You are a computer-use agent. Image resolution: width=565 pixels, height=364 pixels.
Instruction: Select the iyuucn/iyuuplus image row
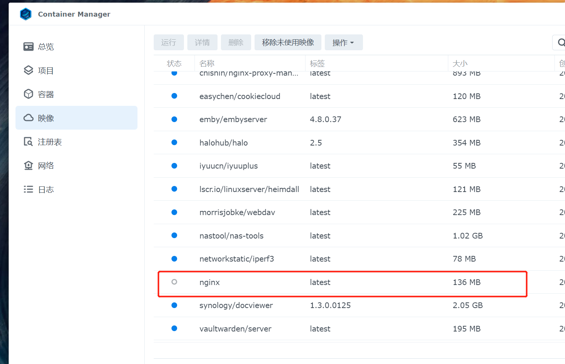[x=359, y=166]
